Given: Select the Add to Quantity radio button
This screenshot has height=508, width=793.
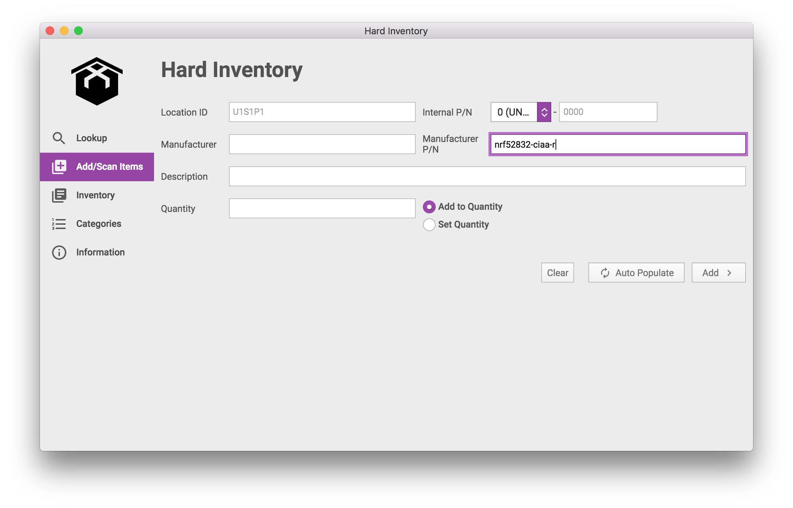Looking at the screenshot, I should (429, 207).
